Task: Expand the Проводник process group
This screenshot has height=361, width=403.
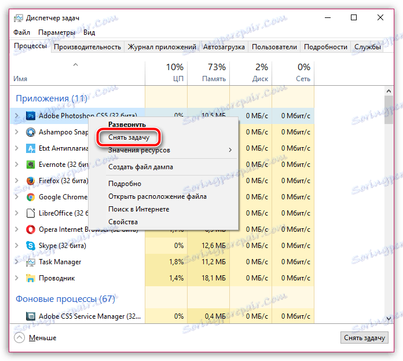Action: pyautogui.click(x=17, y=278)
